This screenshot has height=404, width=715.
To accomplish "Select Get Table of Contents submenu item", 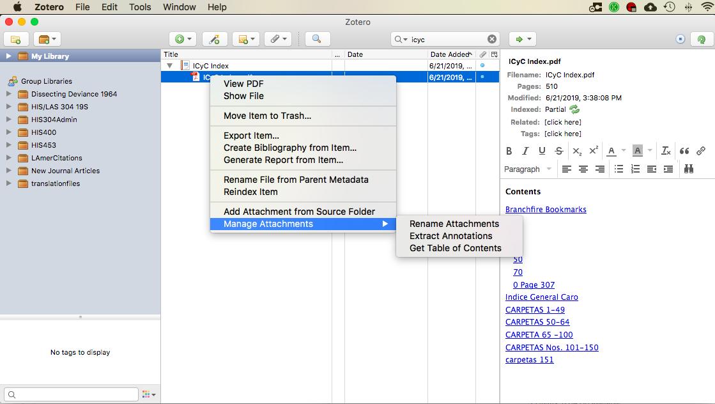I will [455, 248].
